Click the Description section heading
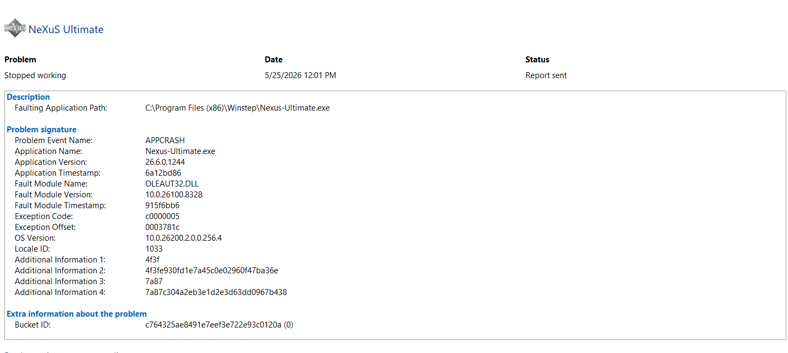 [28, 97]
